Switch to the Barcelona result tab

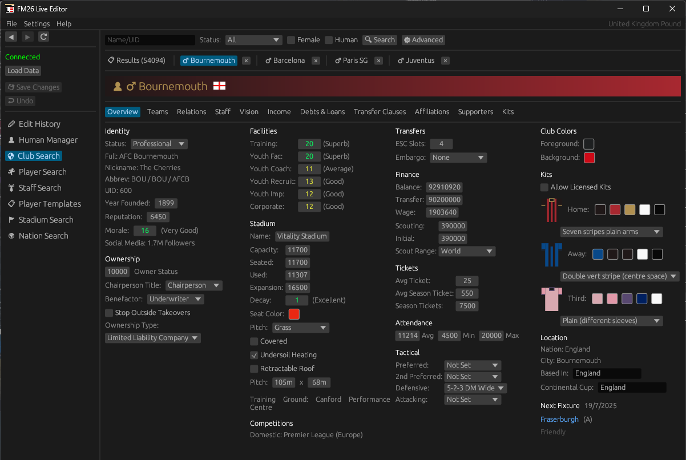tap(285, 60)
